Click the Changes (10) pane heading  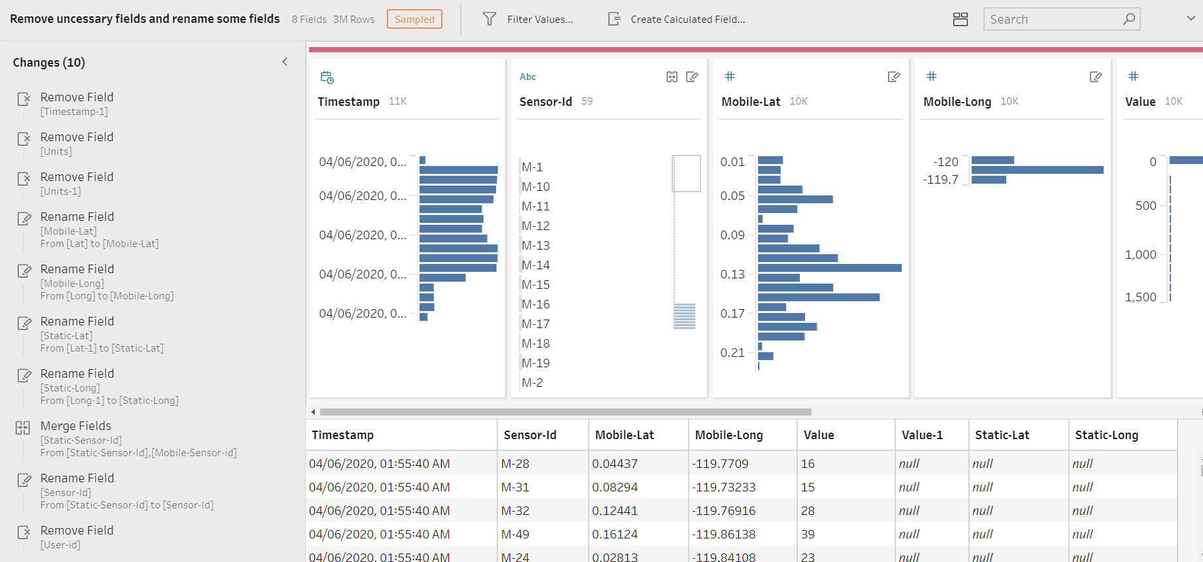pos(49,63)
